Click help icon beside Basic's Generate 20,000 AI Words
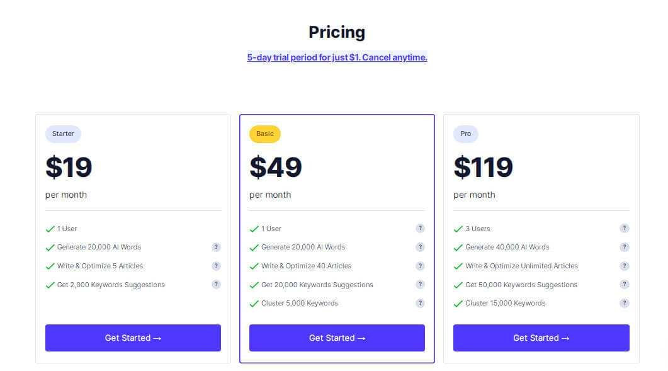This screenshot has width=668, height=371. tap(420, 247)
